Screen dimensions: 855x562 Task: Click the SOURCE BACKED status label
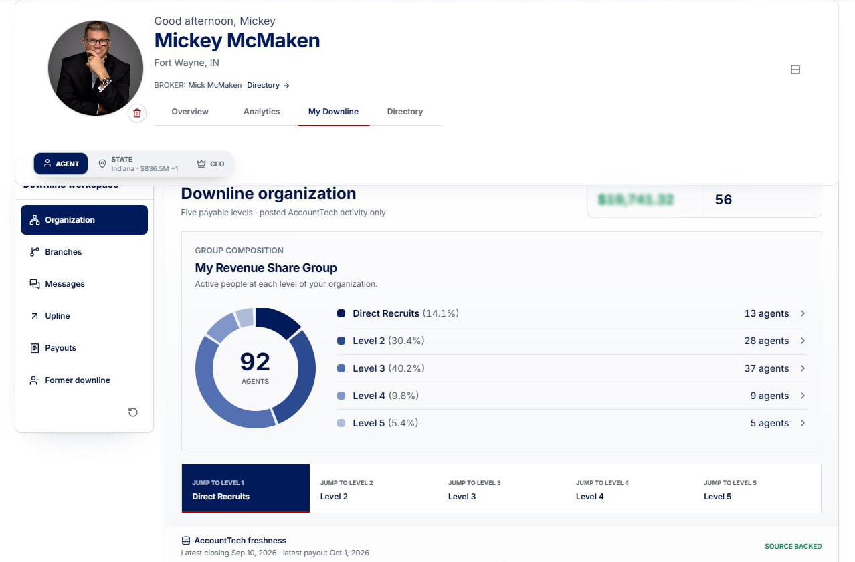(x=793, y=547)
